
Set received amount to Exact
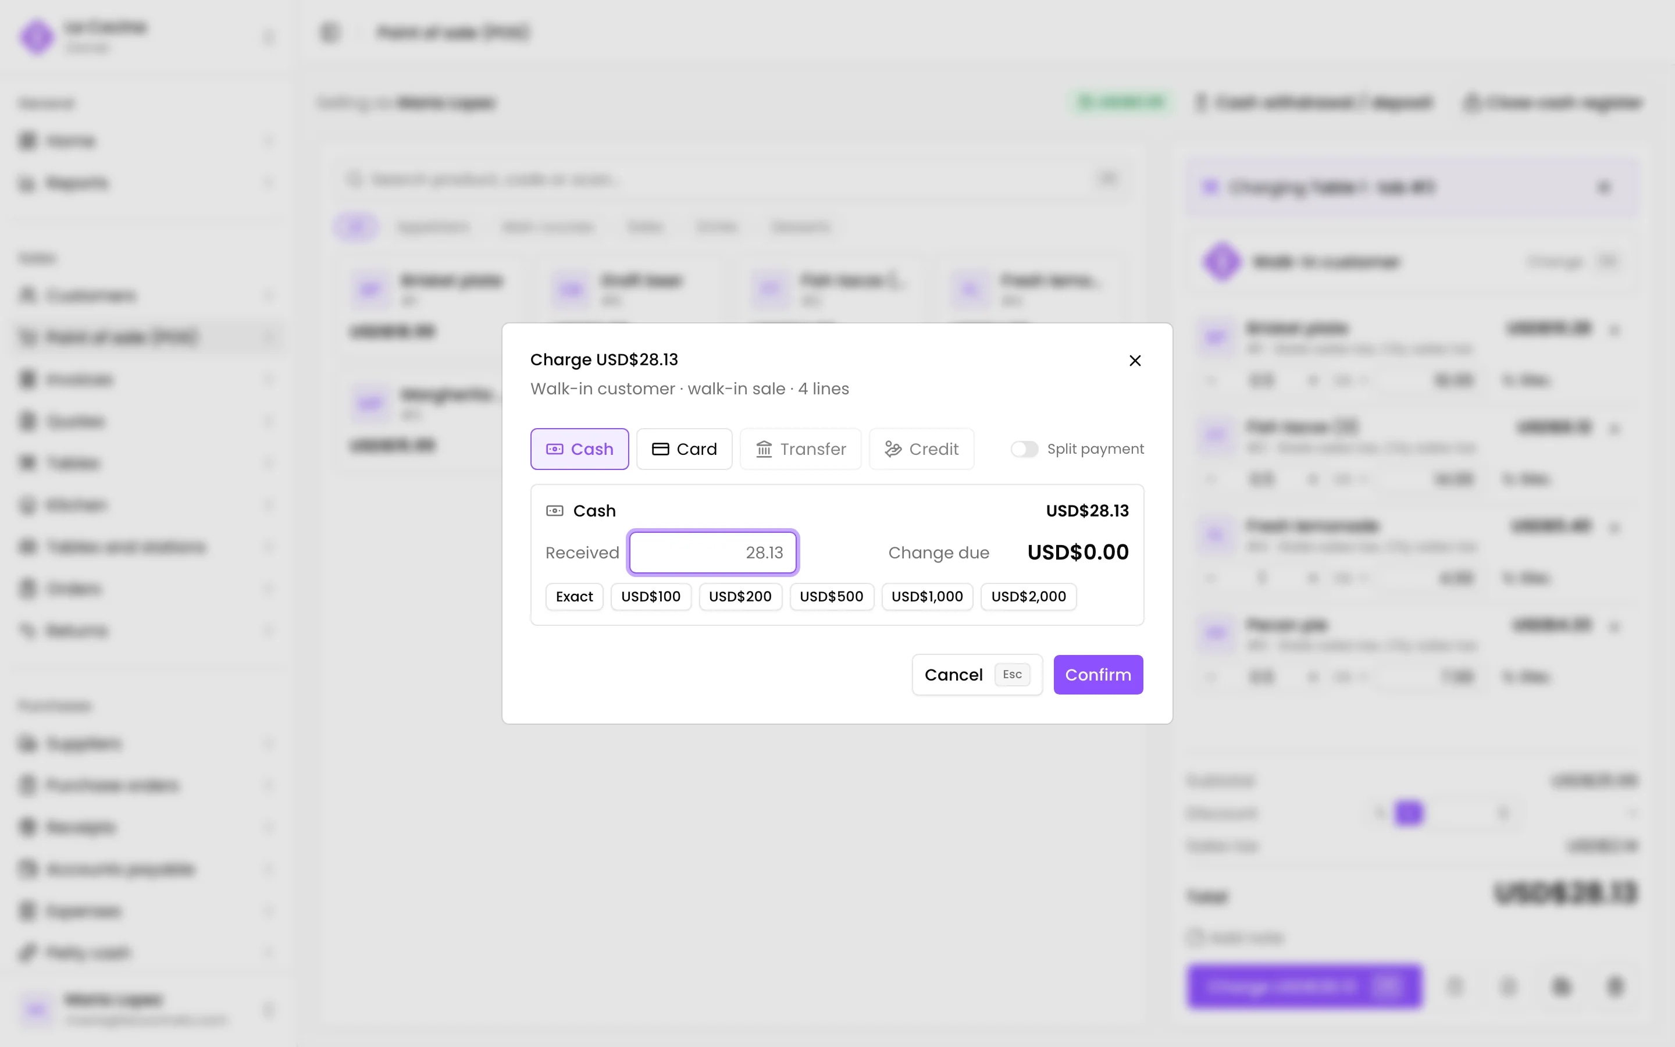[x=574, y=597]
